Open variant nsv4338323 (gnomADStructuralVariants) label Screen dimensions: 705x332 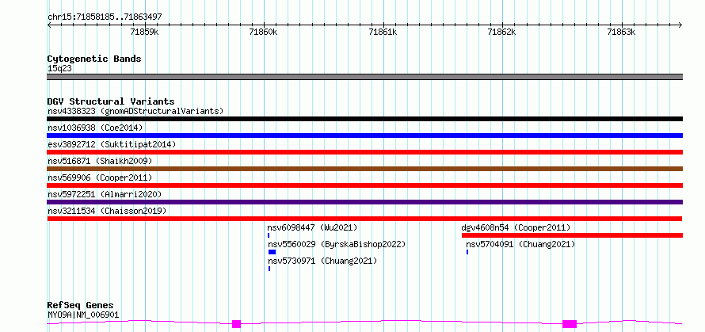tap(135, 111)
